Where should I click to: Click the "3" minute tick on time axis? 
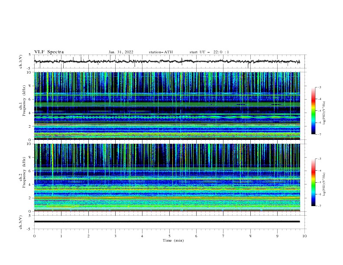coord(115,236)
